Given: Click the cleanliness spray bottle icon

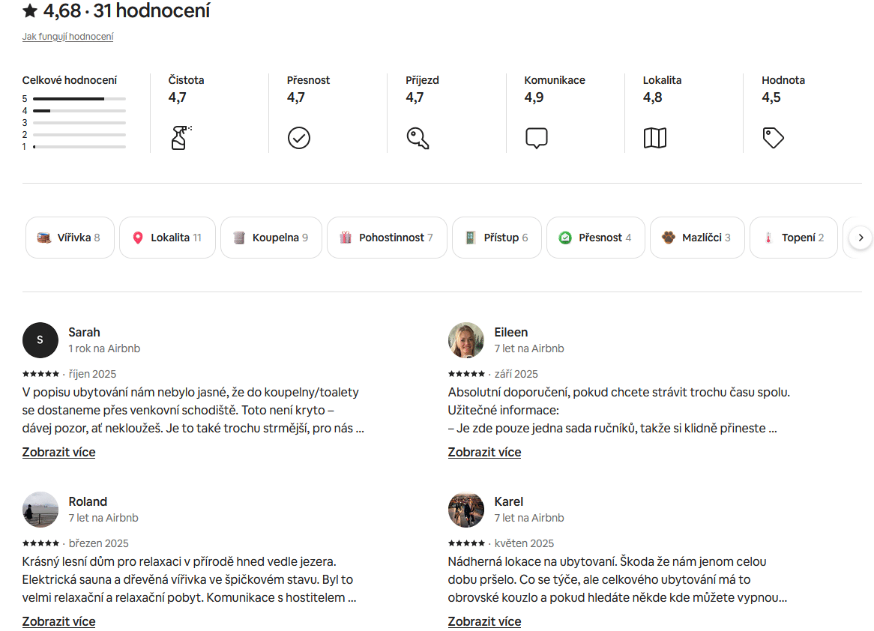Looking at the screenshot, I should (180, 138).
